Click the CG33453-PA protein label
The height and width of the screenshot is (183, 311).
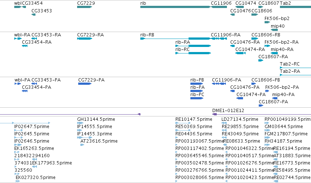coord(46,80)
